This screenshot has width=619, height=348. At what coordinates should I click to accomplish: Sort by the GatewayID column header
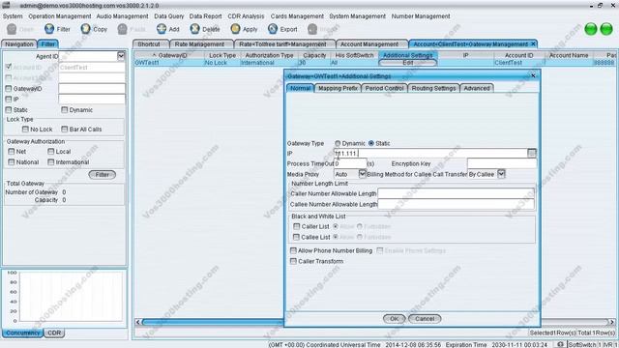pyautogui.click(x=169, y=55)
